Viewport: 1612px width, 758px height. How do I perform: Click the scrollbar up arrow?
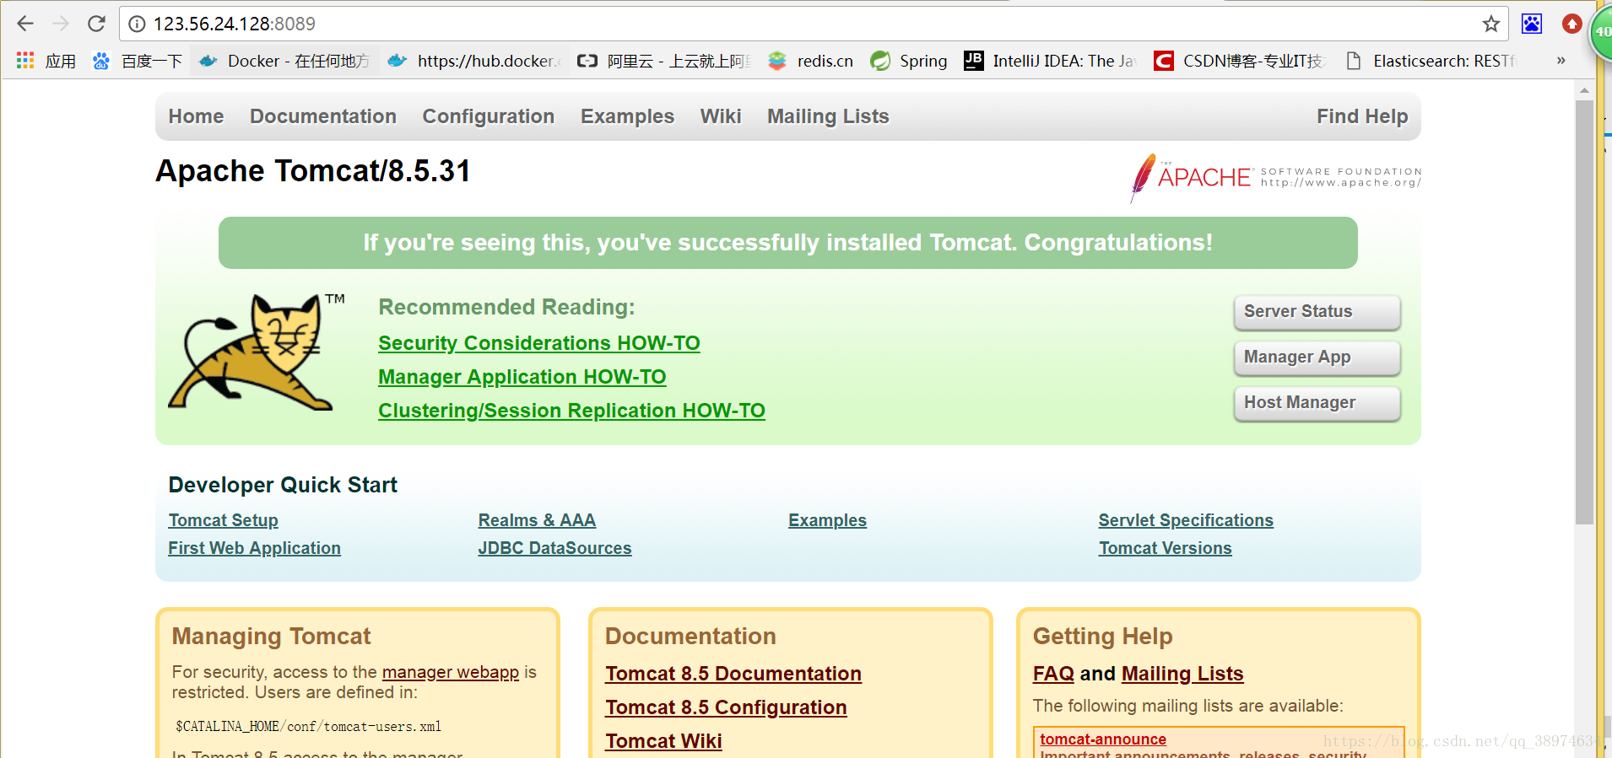tap(1584, 89)
